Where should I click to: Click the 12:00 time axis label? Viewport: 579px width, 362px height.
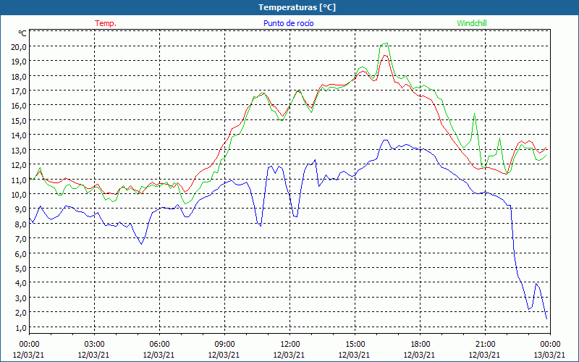[x=289, y=345]
